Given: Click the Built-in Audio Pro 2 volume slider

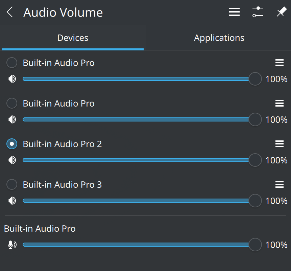Looking at the screenshot, I should (x=142, y=160).
